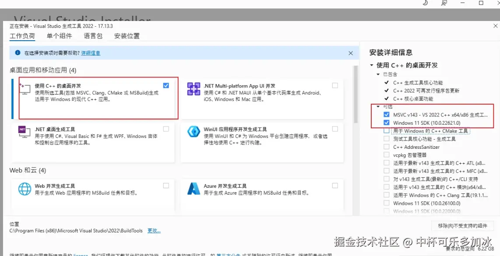
Task: Select the 使用 C++ 的桌面开发 workload title
Action: coord(58,86)
